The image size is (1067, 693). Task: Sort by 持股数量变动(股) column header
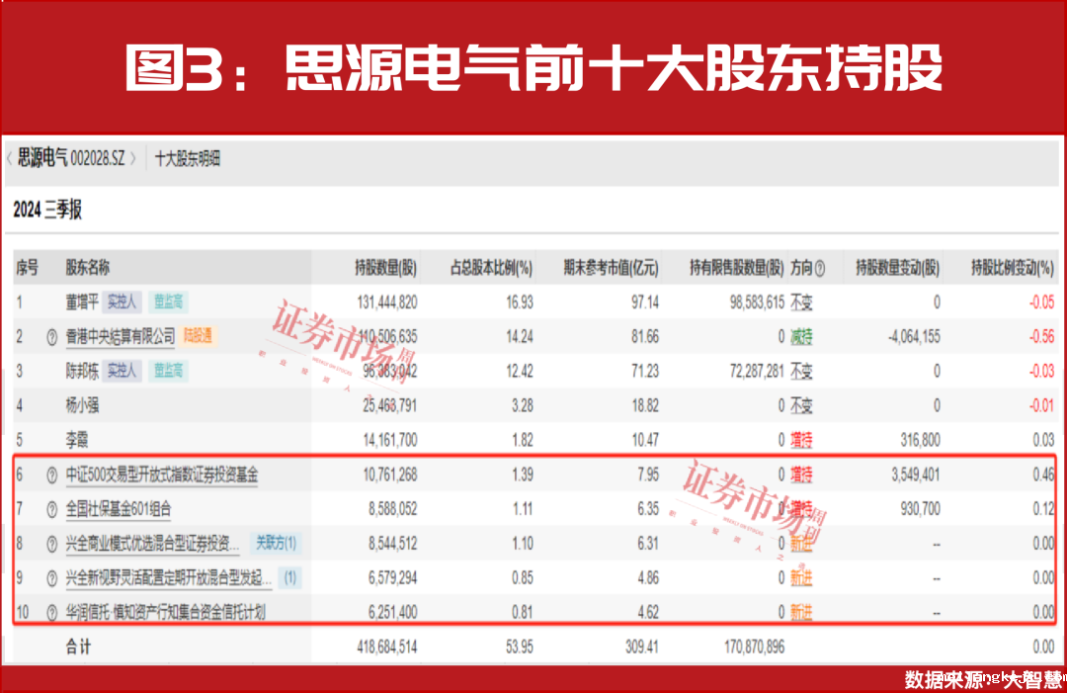(x=897, y=268)
